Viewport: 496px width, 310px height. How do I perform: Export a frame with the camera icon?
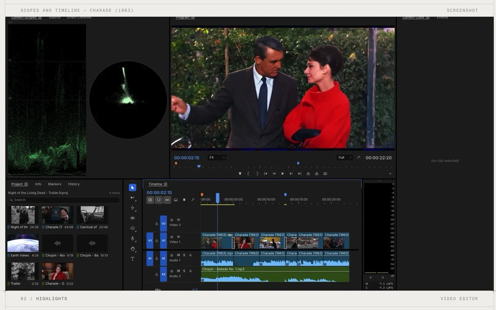coord(325,174)
